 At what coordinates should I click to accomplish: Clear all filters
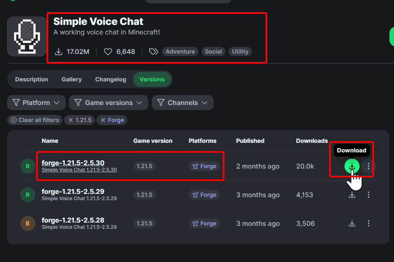(34, 120)
